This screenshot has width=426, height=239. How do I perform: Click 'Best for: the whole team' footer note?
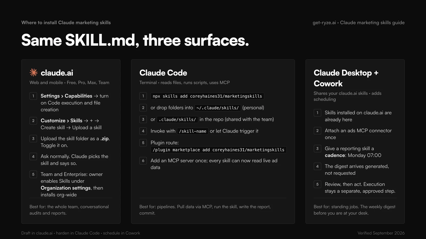69,210
